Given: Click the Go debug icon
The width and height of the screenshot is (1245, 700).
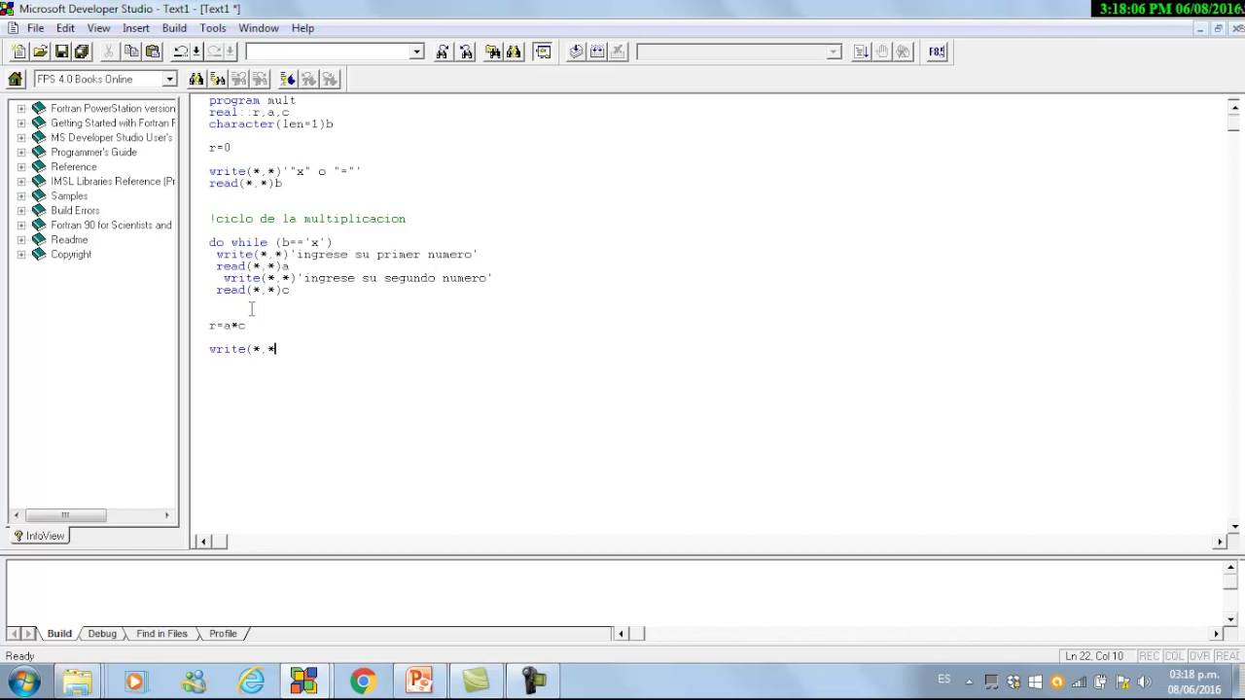Looking at the screenshot, I should point(861,52).
